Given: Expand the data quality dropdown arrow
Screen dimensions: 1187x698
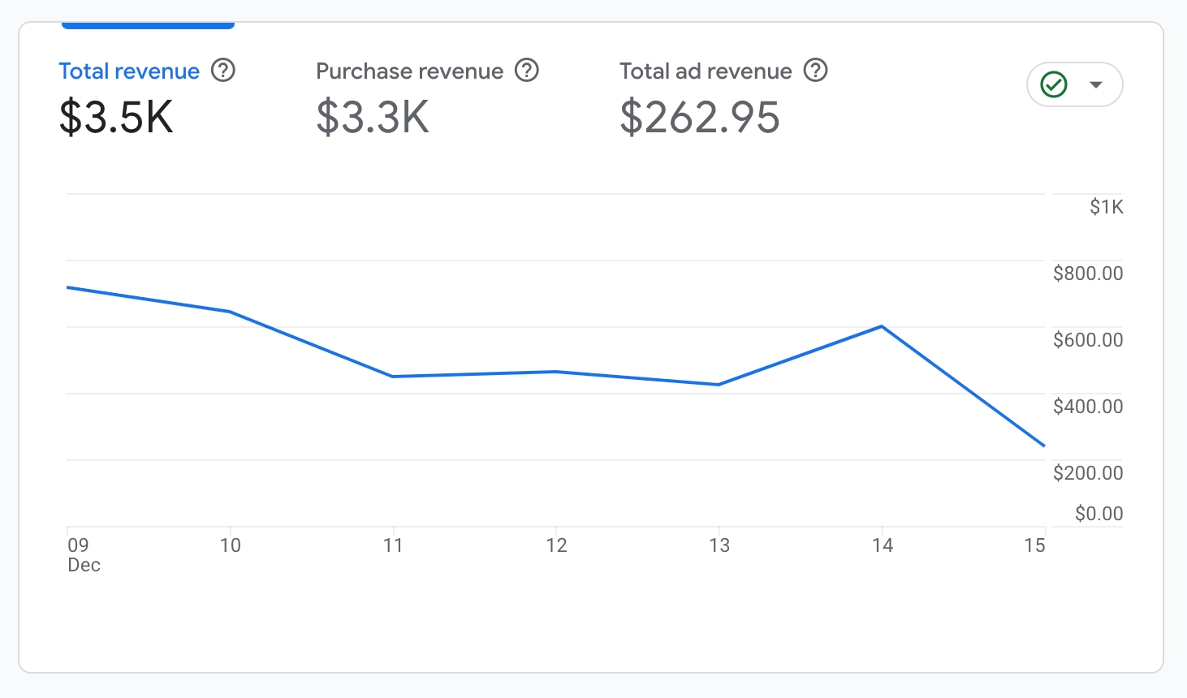Looking at the screenshot, I should pyautogui.click(x=1096, y=84).
